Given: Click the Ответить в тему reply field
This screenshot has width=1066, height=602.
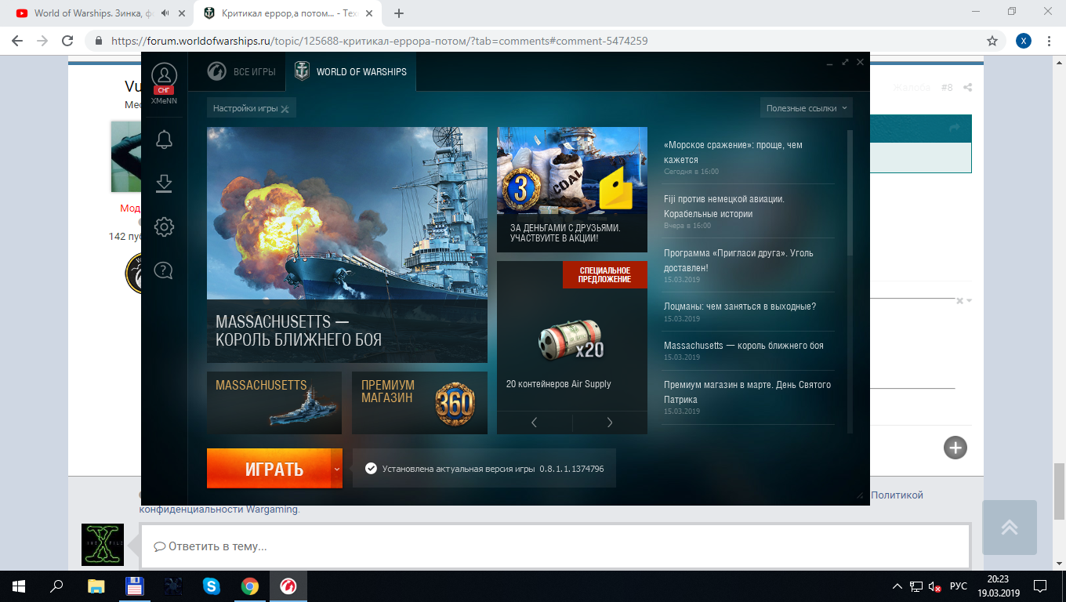Looking at the screenshot, I should point(555,546).
